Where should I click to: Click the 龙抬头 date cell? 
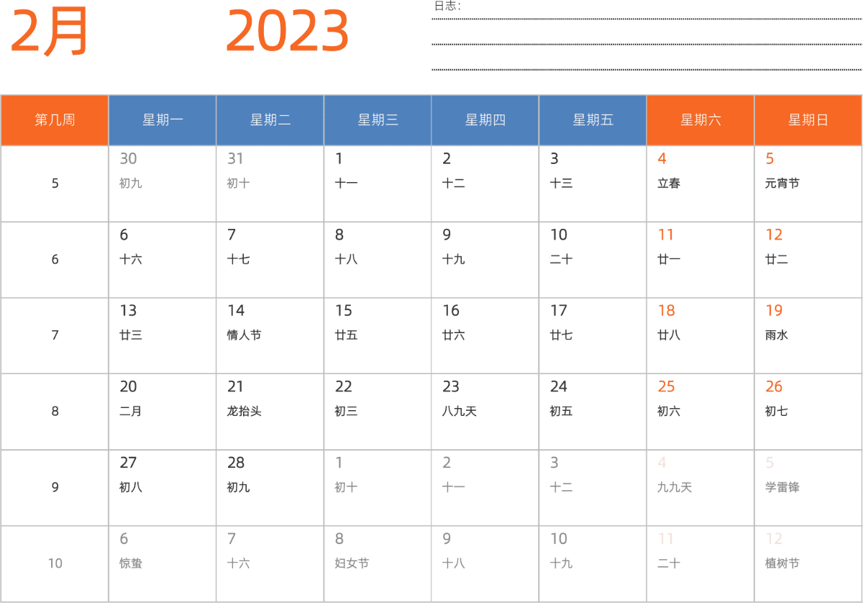pos(270,412)
